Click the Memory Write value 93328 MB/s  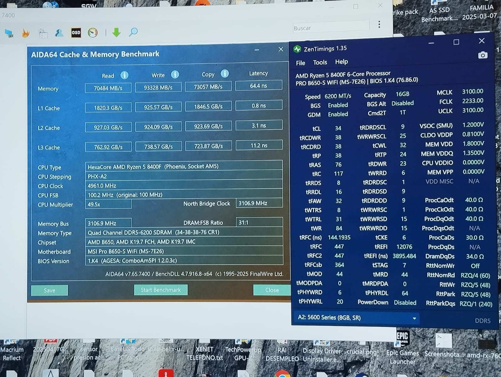click(158, 87)
